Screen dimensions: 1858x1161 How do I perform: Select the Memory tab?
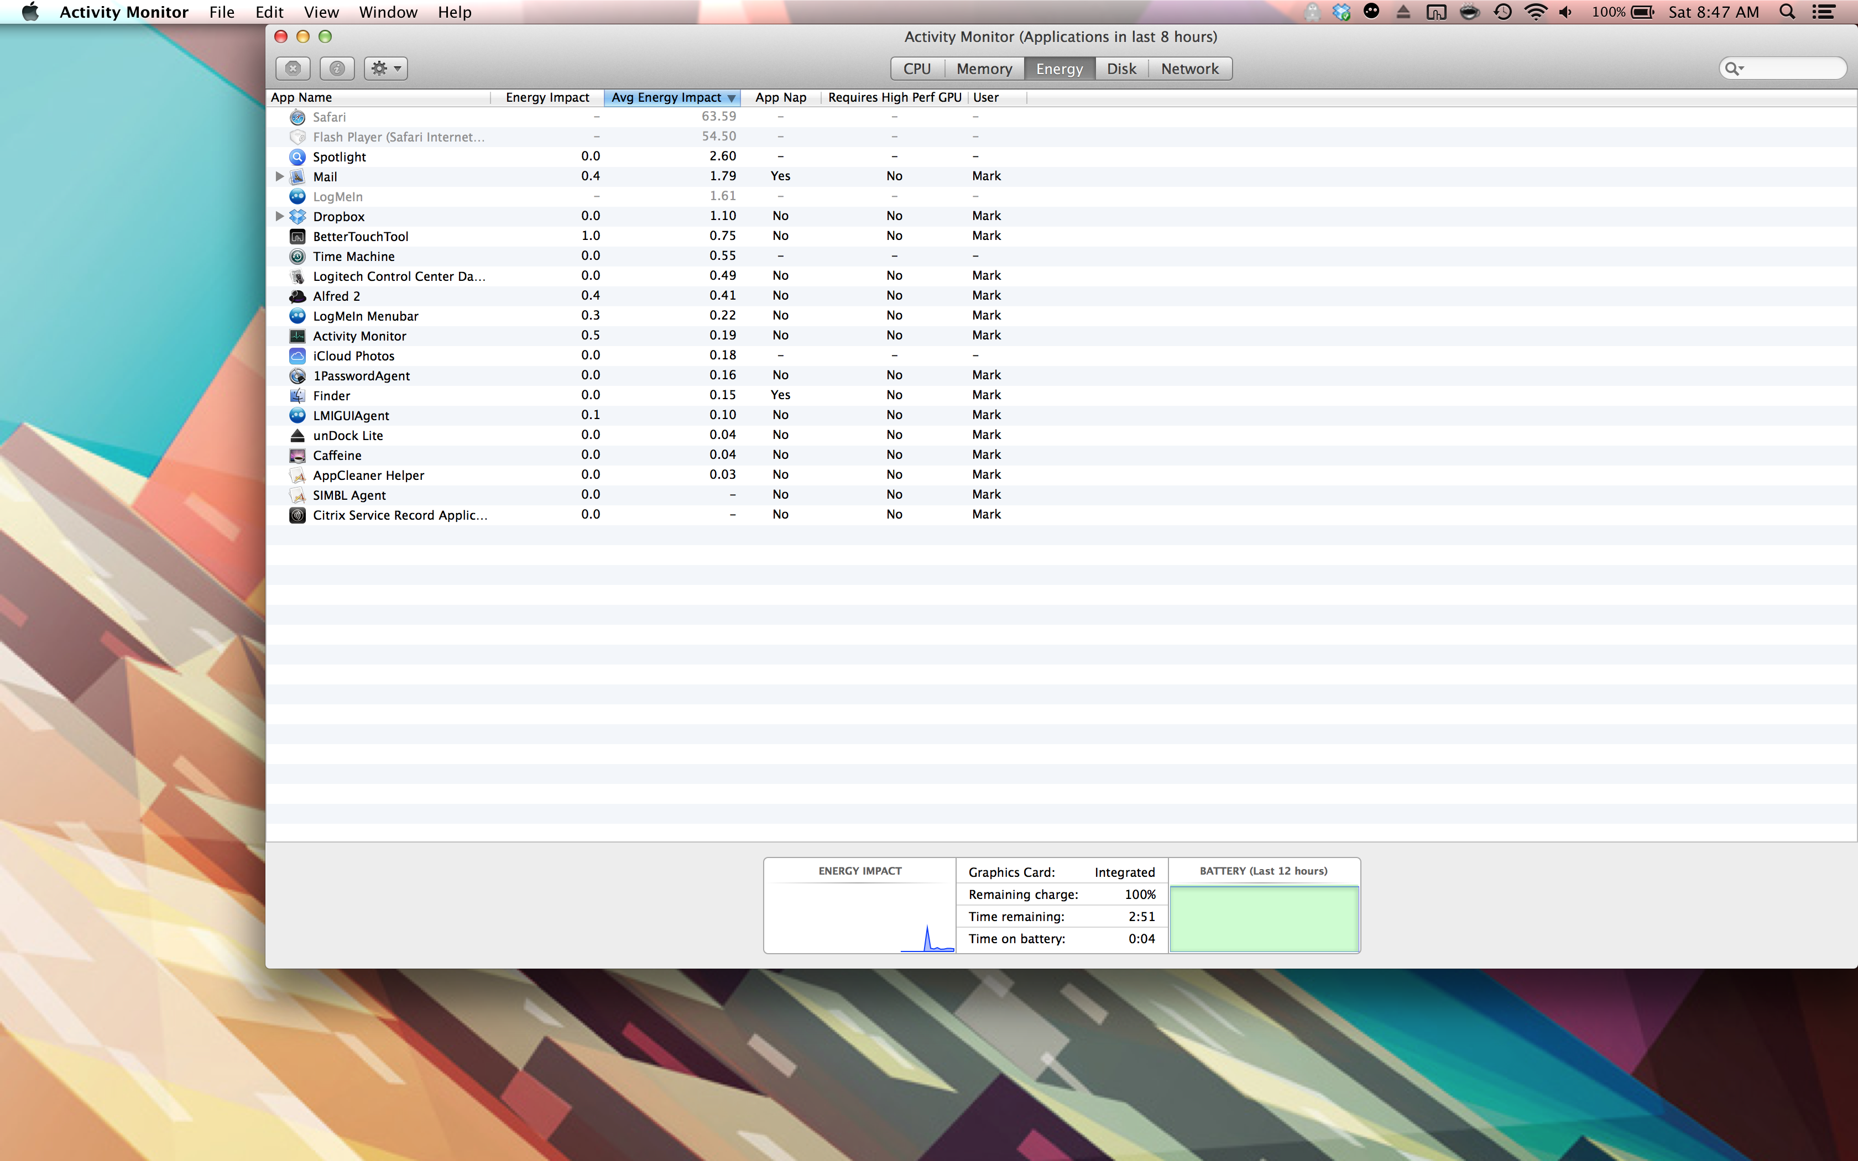(x=984, y=69)
